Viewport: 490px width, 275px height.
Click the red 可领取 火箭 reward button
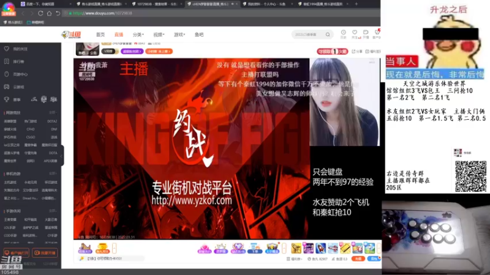[x=333, y=51]
